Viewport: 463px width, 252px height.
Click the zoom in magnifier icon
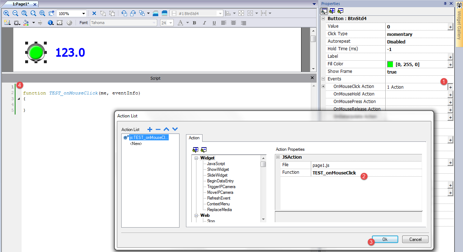click(6, 13)
